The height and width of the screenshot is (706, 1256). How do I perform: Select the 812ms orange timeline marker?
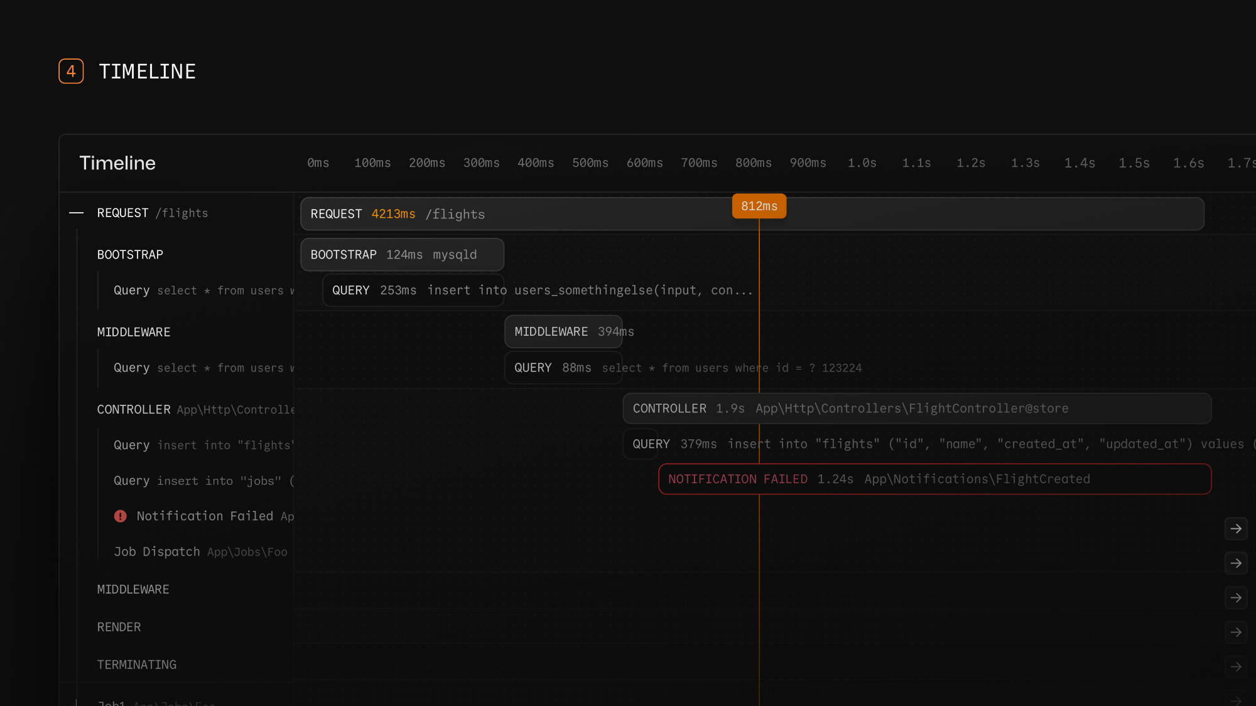759,206
